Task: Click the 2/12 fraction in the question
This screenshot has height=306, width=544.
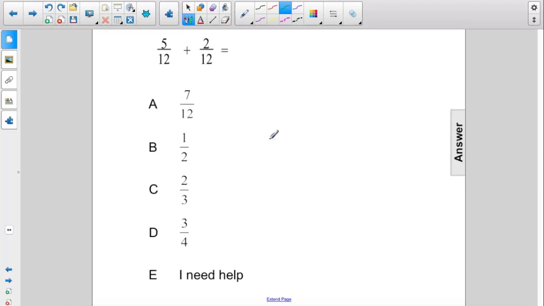Action: (207, 51)
